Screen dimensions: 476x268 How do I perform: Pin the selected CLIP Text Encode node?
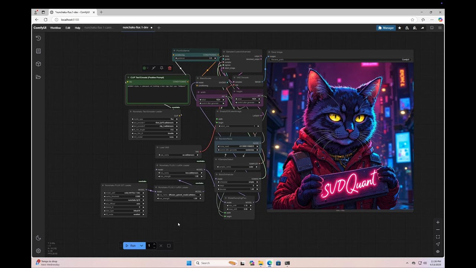point(161,68)
